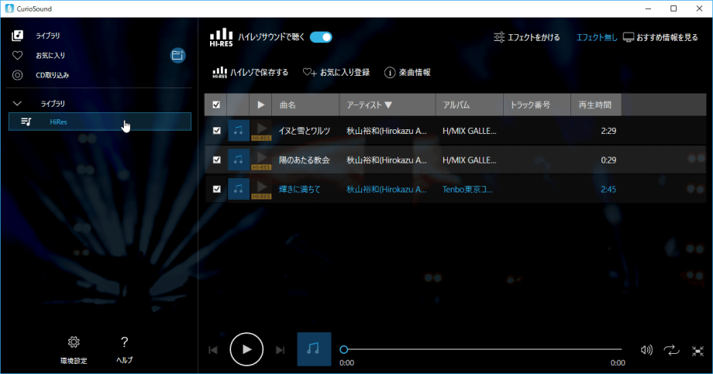Open 楽曲情報 info button
This screenshot has width=713, height=374.
pos(408,72)
